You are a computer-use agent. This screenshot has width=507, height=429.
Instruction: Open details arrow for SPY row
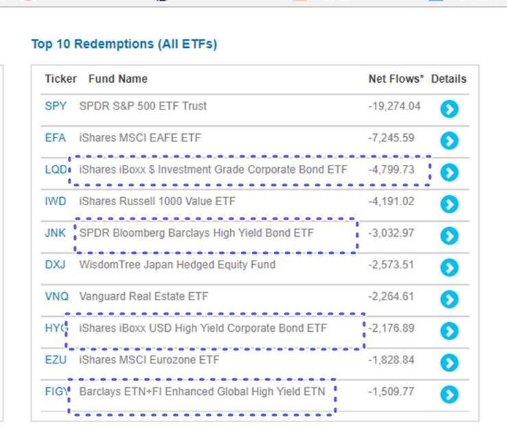click(x=449, y=109)
